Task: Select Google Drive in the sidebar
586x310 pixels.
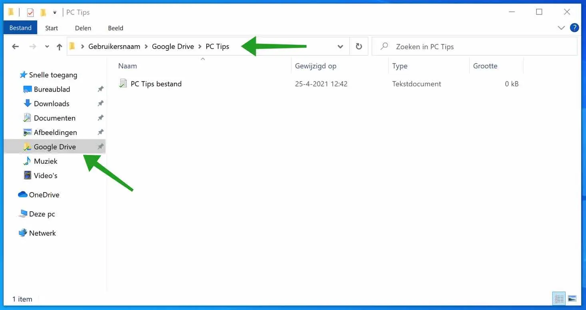Action: click(x=55, y=147)
